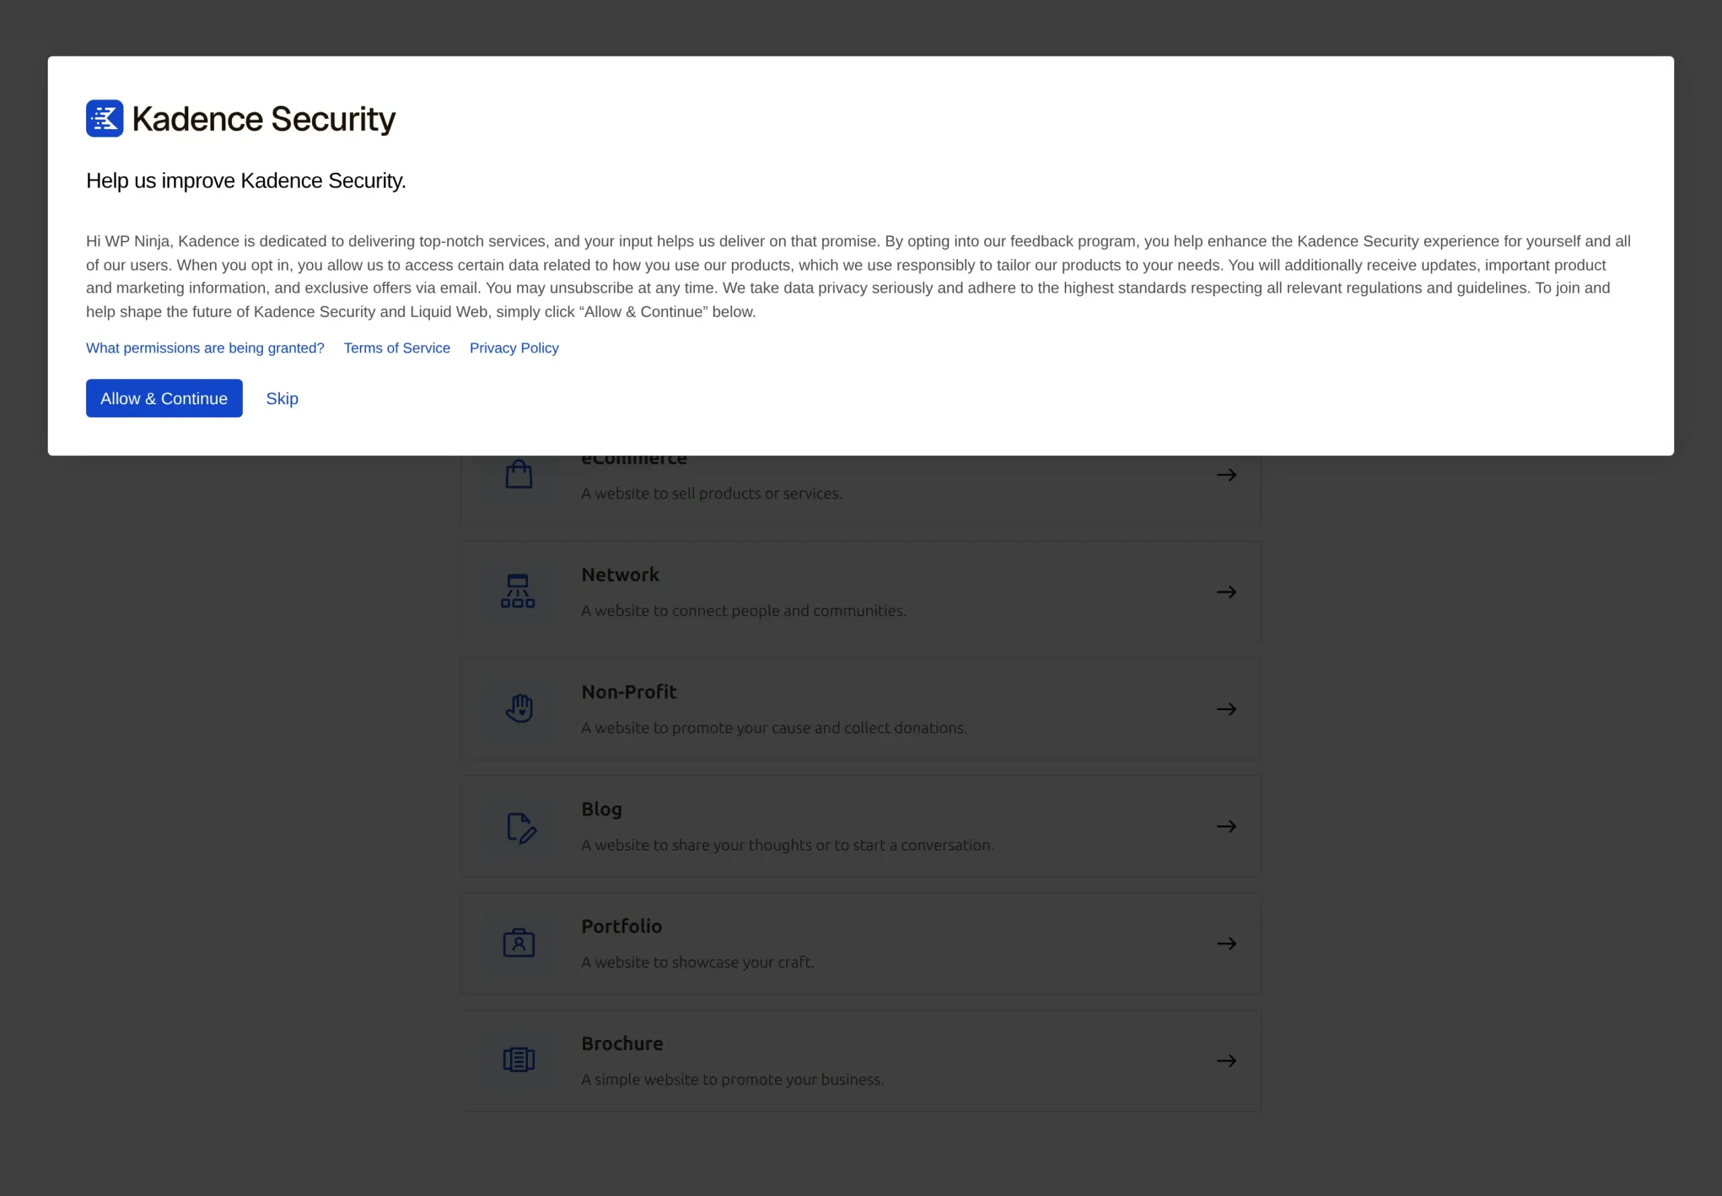The width and height of the screenshot is (1722, 1196).
Task: Click the Non-Profit hand heart icon
Action: (x=519, y=708)
